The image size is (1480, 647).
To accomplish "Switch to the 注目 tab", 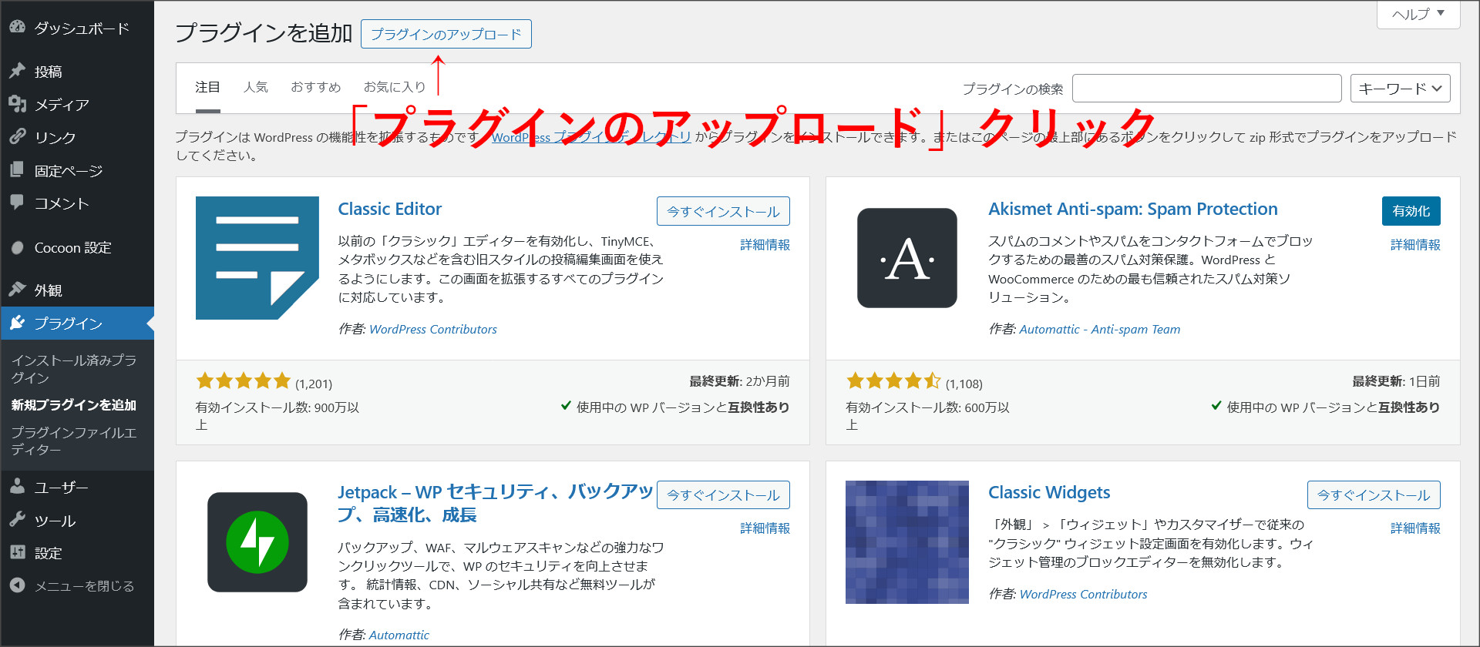I will (207, 87).
